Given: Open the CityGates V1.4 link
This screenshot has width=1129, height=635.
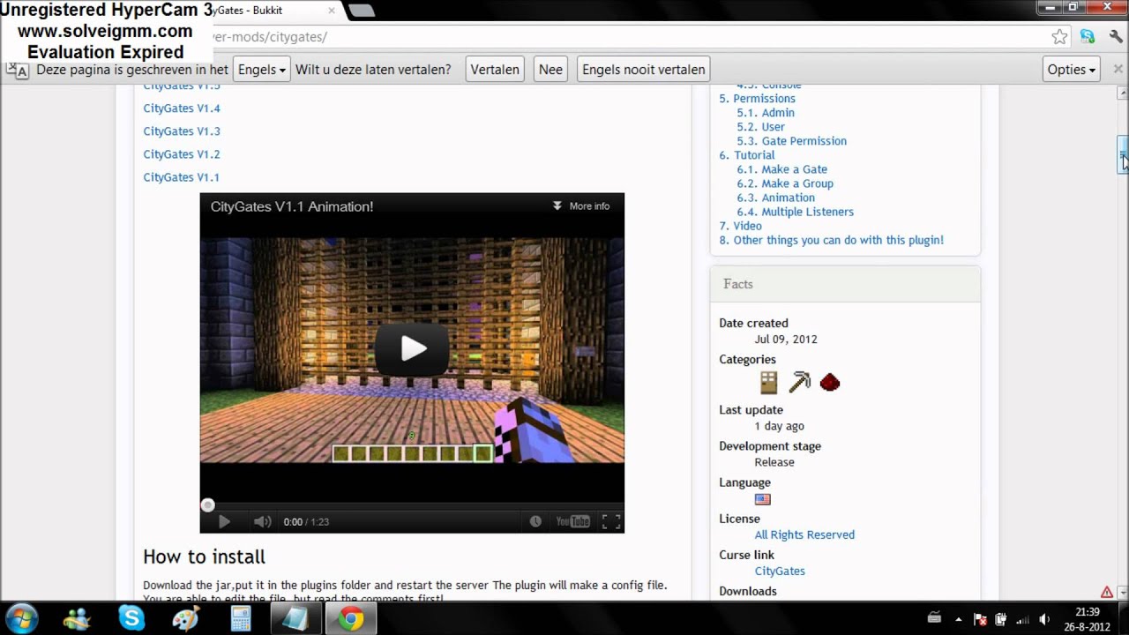Looking at the screenshot, I should pos(182,108).
